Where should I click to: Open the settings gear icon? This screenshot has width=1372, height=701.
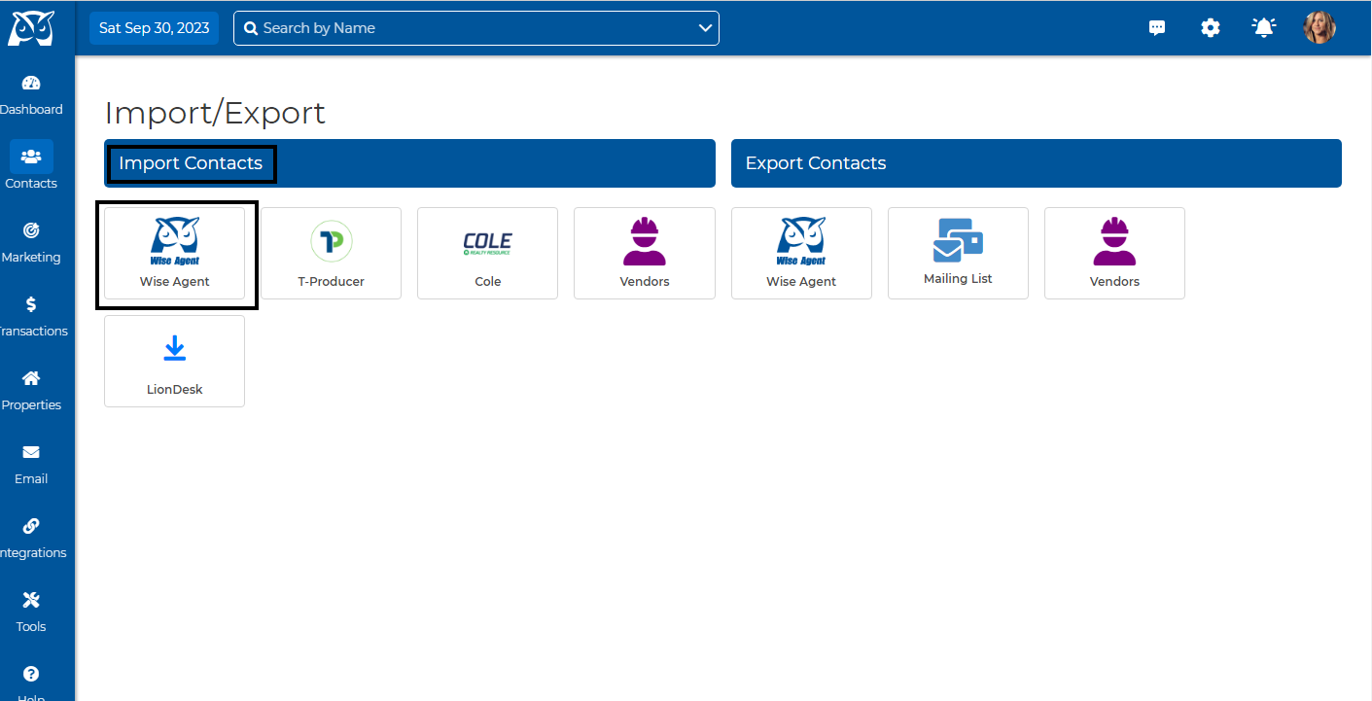(1211, 28)
